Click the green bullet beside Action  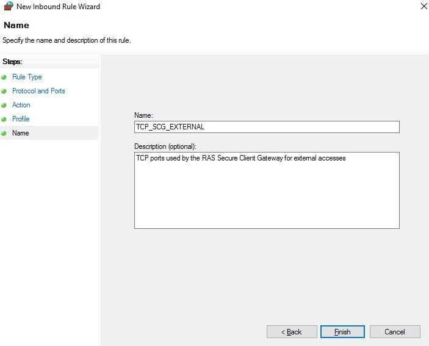coord(5,106)
